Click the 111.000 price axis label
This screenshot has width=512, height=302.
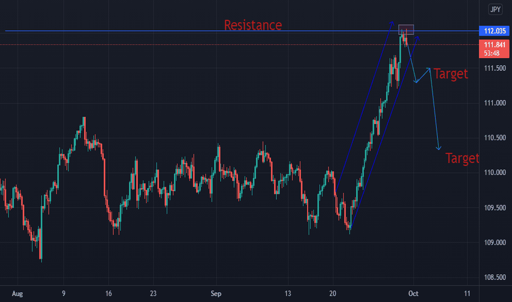pyautogui.click(x=494, y=103)
